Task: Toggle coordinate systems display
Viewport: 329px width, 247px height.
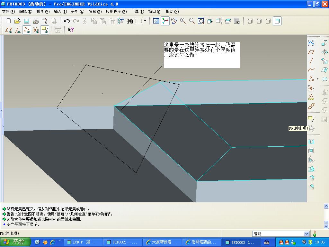Action: click(36, 30)
